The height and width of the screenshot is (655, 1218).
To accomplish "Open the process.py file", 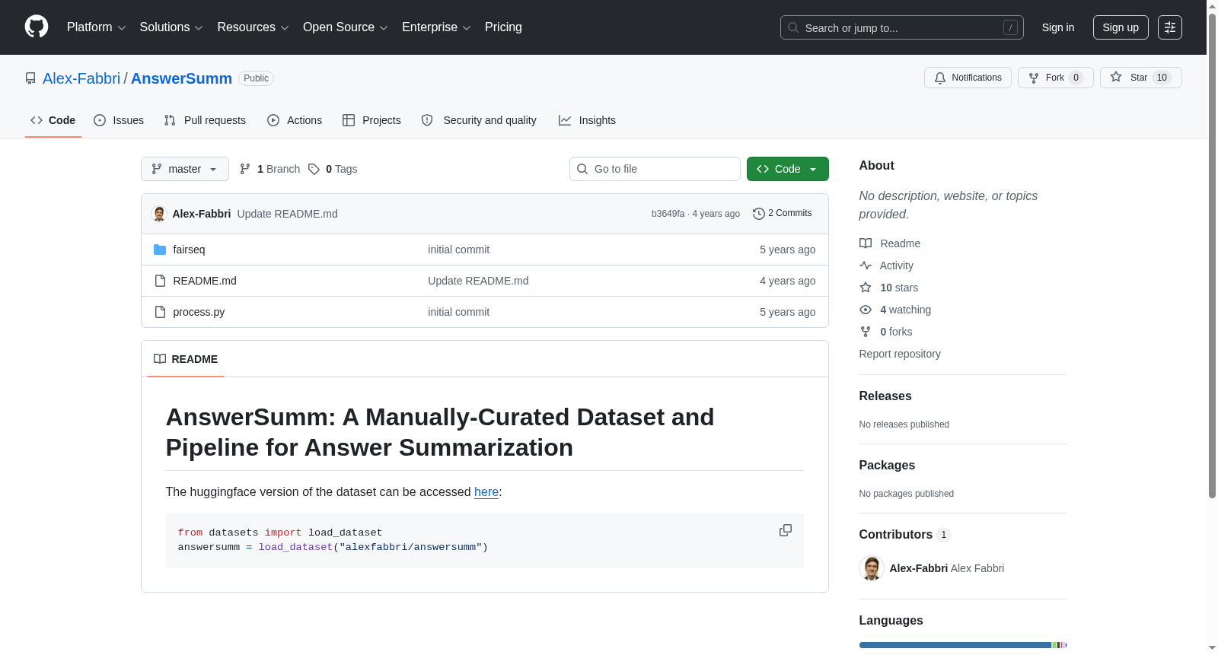I will pyautogui.click(x=199, y=312).
